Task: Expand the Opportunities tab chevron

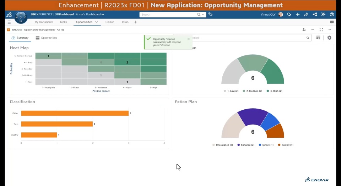Action: tap(97, 22)
